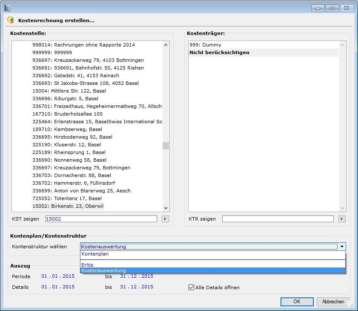Select 999: Dummy in Kostenträger list

(x=205, y=45)
